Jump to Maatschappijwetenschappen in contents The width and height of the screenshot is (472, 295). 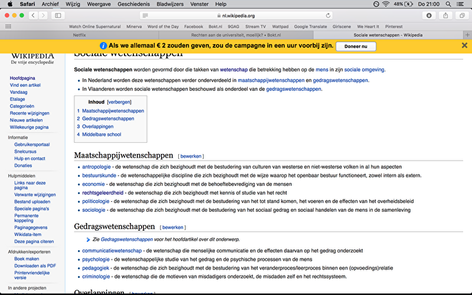(x=113, y=111)
